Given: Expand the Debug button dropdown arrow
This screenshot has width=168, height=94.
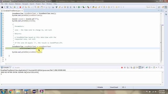Looking at the screenshot, I should coord(76,7).
